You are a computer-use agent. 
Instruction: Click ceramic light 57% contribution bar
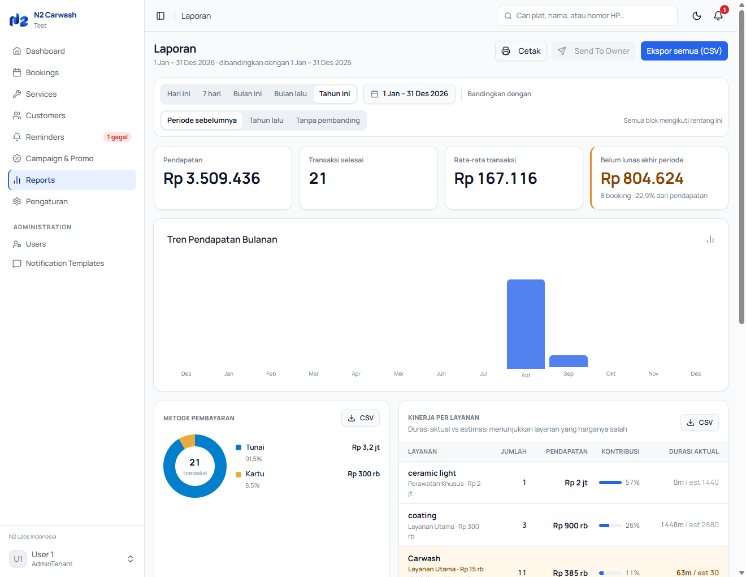pyautogui.click(x=610, y=483)
